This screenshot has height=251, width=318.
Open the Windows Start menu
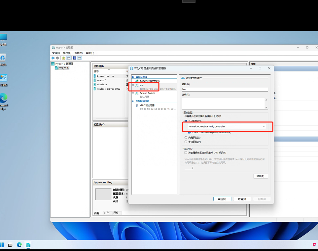click(x=2, y=245)
